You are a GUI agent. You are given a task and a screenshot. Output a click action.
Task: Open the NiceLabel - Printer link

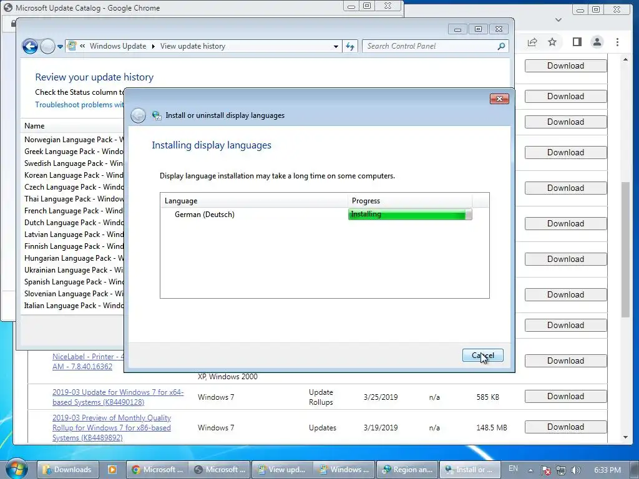point(87,361)
